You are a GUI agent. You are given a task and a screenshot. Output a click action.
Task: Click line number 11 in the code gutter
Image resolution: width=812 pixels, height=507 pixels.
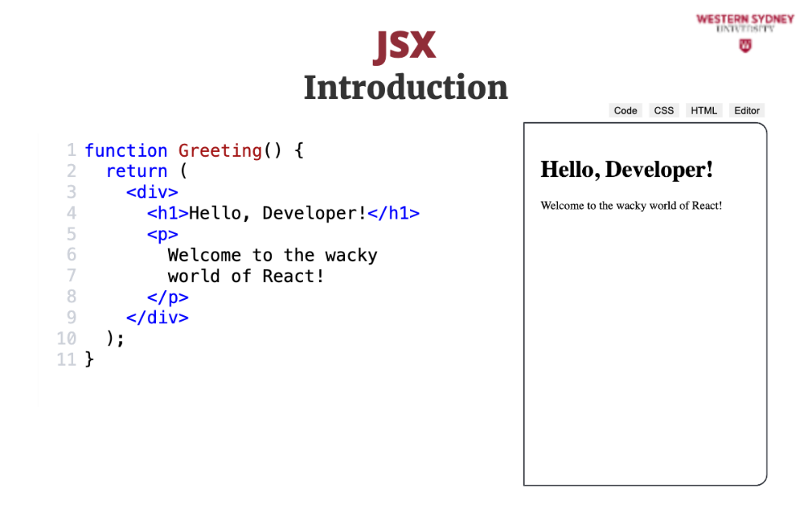pyautogui.click(x=67, y=359)
